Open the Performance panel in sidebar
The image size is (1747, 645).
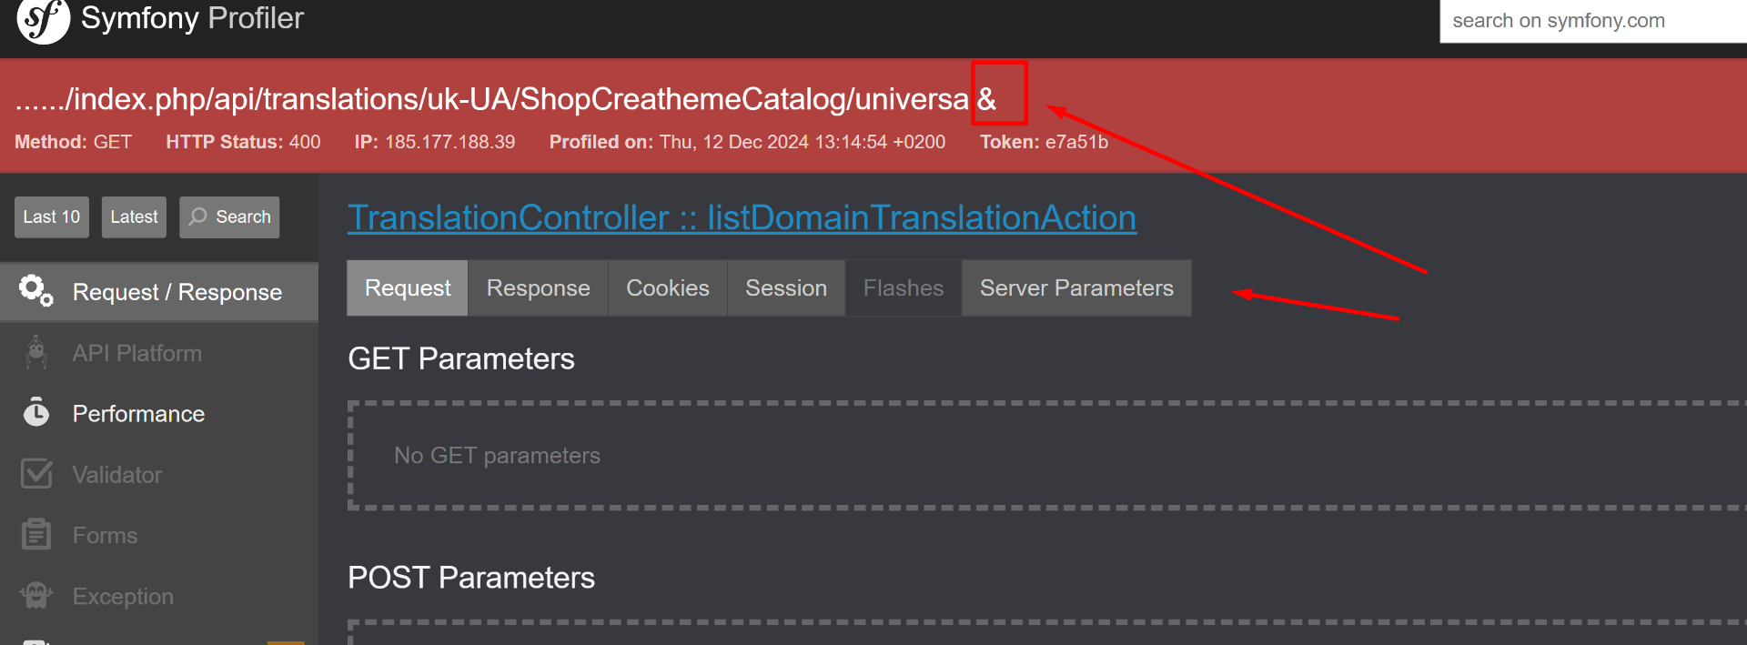(x=138, y=414)
